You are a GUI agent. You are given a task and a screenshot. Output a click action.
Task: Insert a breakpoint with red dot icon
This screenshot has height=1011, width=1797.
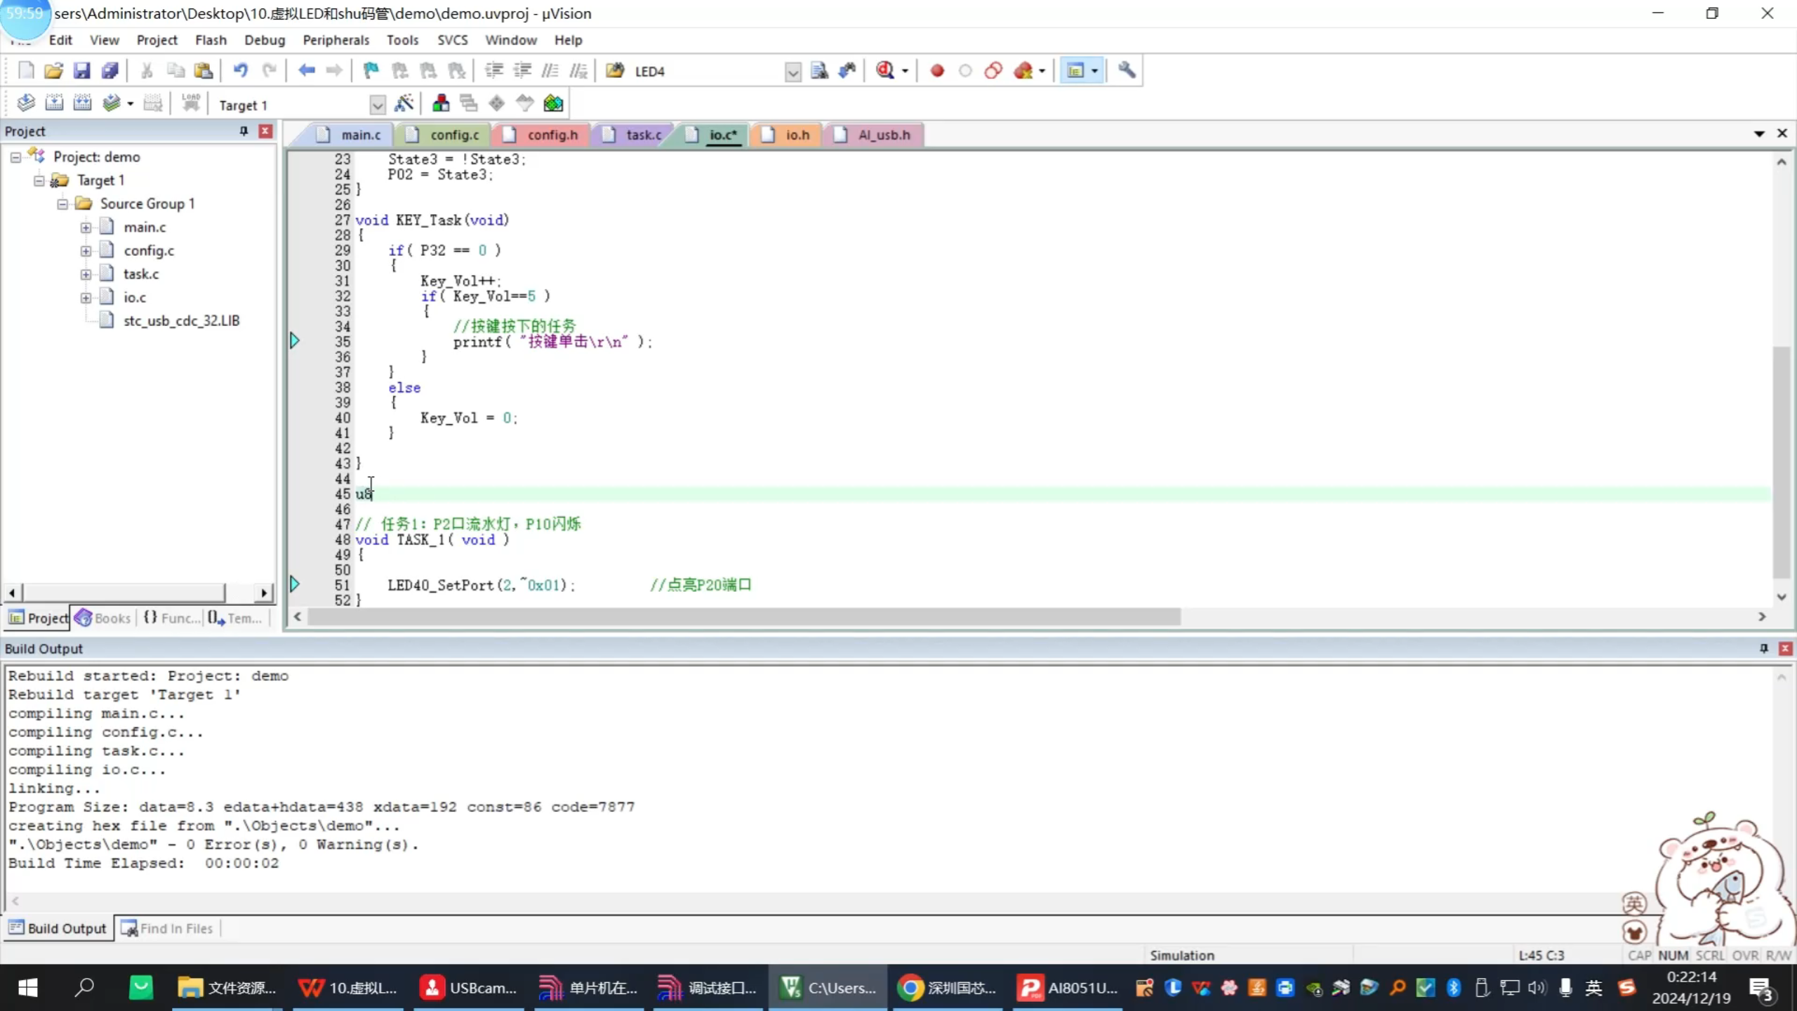click(936, 70)
